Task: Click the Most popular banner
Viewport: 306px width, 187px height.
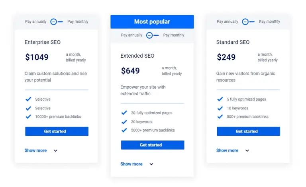Action: point(152,21)
